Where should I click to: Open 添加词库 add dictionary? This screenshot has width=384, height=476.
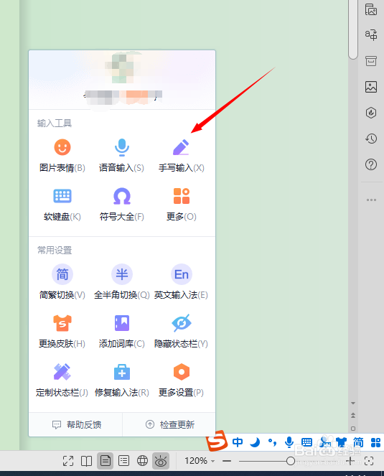point(122,332)
